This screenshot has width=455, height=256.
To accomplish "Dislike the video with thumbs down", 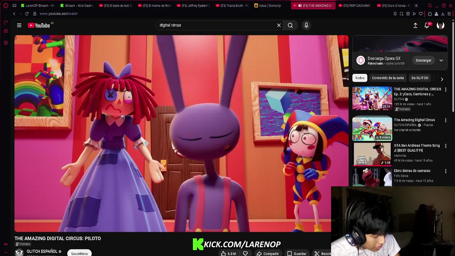I will click(245, 254).
